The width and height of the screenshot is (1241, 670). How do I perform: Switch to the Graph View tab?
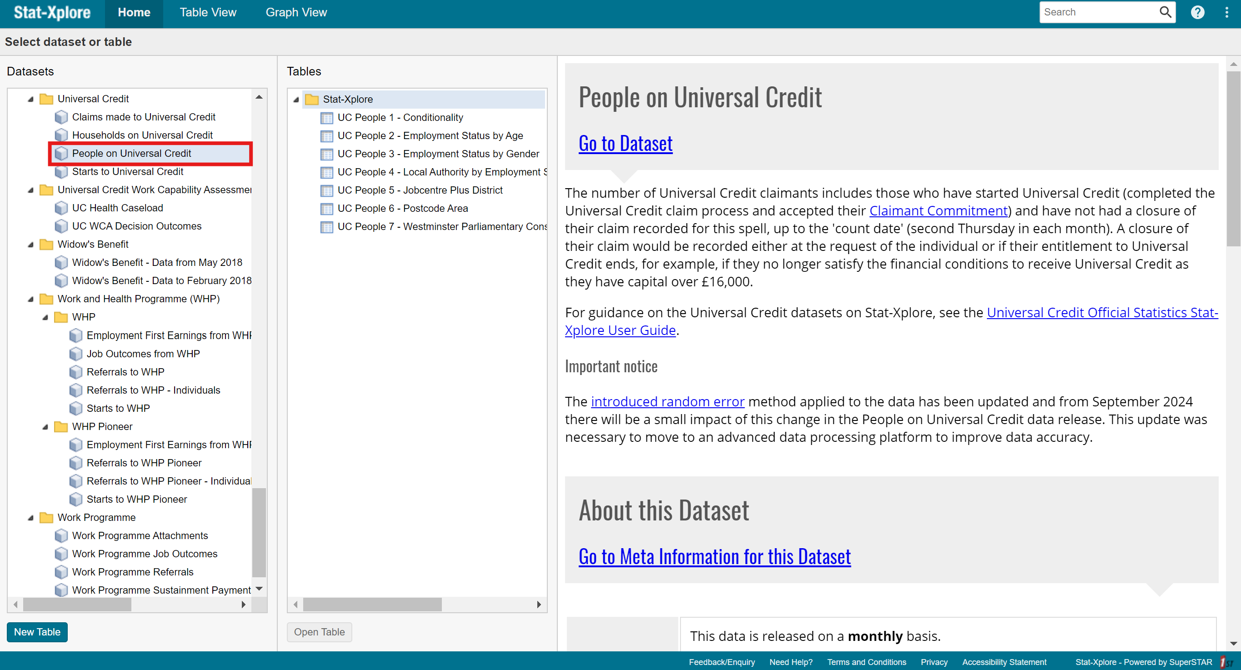pyautogui.click(x=296, y=13)
